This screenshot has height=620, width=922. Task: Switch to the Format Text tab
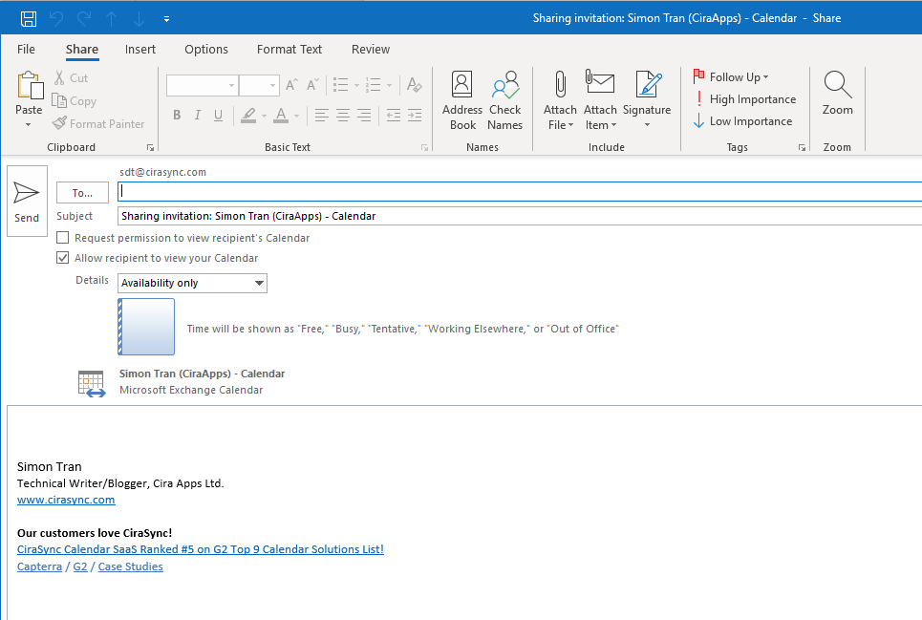(289, 50)
